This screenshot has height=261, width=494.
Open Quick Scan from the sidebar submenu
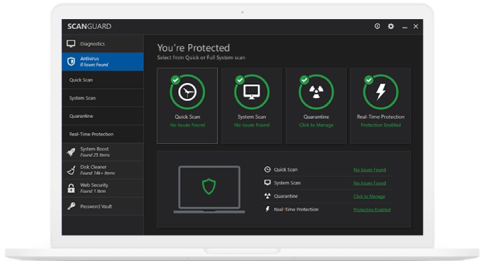(103, 80)
